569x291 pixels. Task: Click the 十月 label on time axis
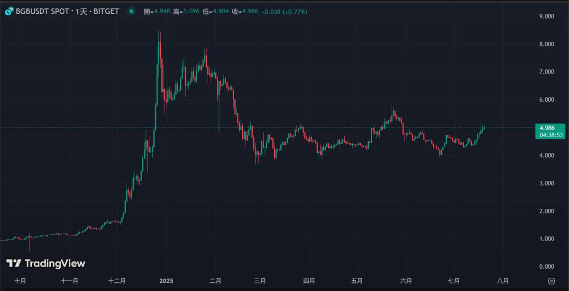click(x=20, y=281)
